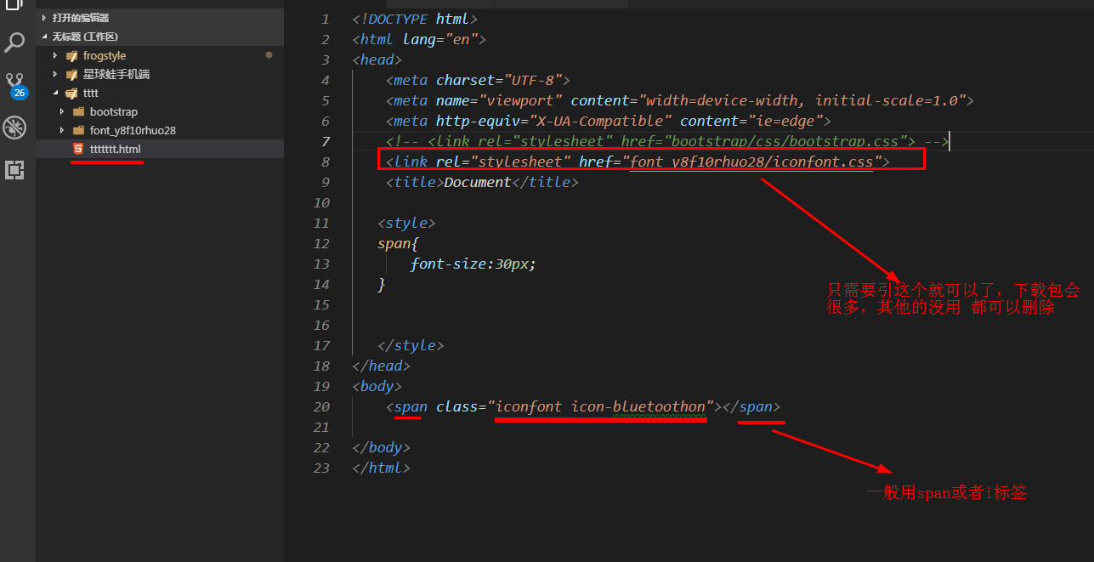
Task: Expand the 打开的编辑器 section
Action: tap(44, 18)
